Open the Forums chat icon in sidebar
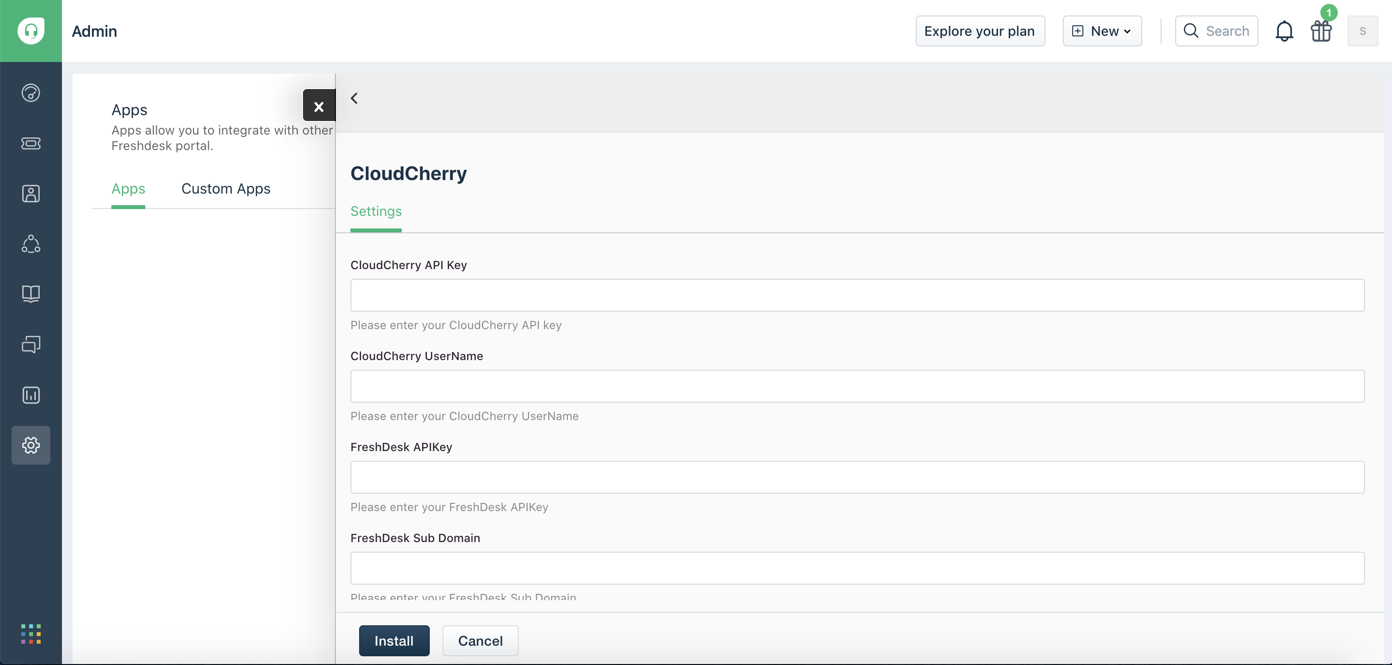Viewport: 1392px width, 665px height. 31,345
